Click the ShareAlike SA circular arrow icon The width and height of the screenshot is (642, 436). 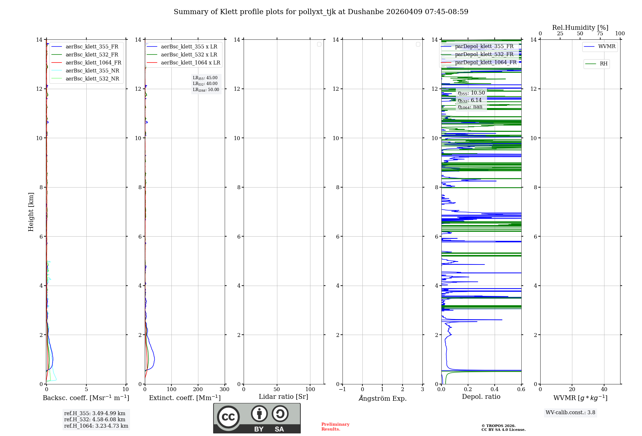pos(280,414)
